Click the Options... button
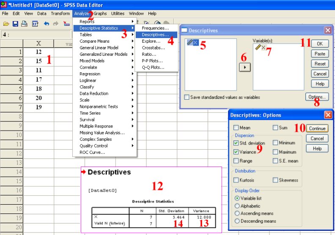 (317, 97)
